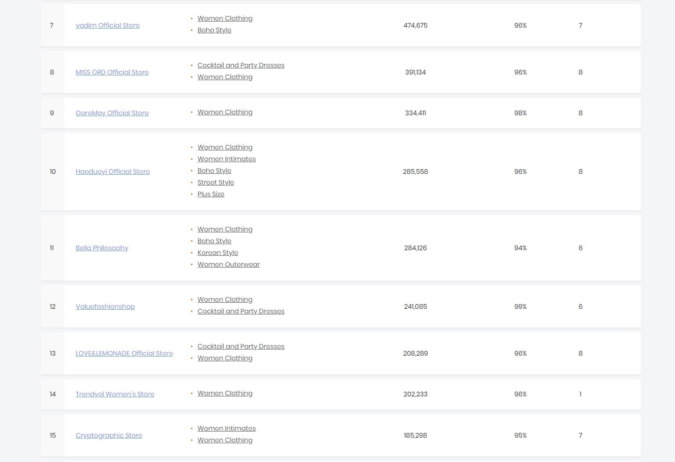The image size is (675, 462).
Task: Select Boho Style category under vadim
Action: click(214, 30)
